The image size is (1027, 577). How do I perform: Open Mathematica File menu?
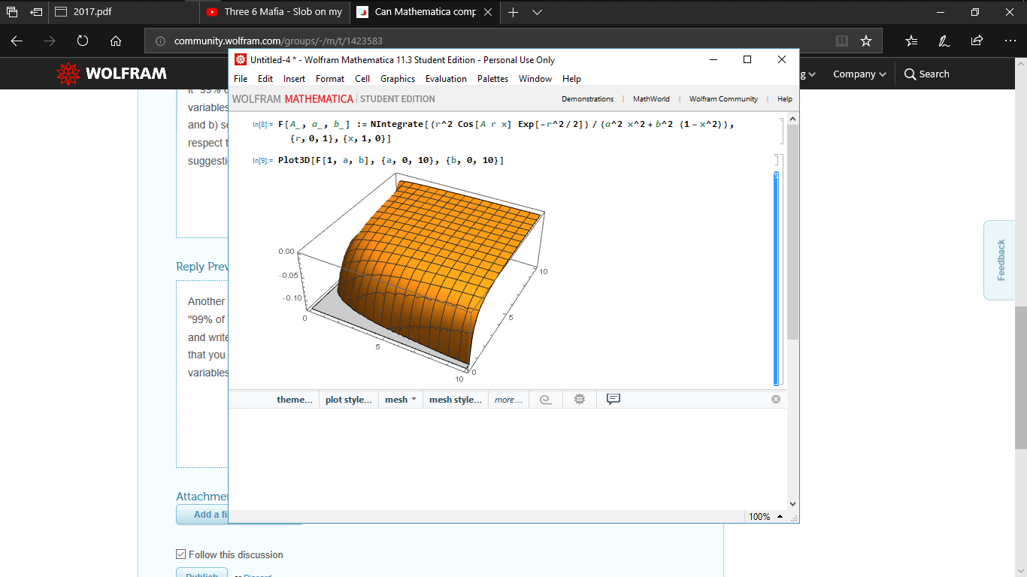[x=241, y=79]
